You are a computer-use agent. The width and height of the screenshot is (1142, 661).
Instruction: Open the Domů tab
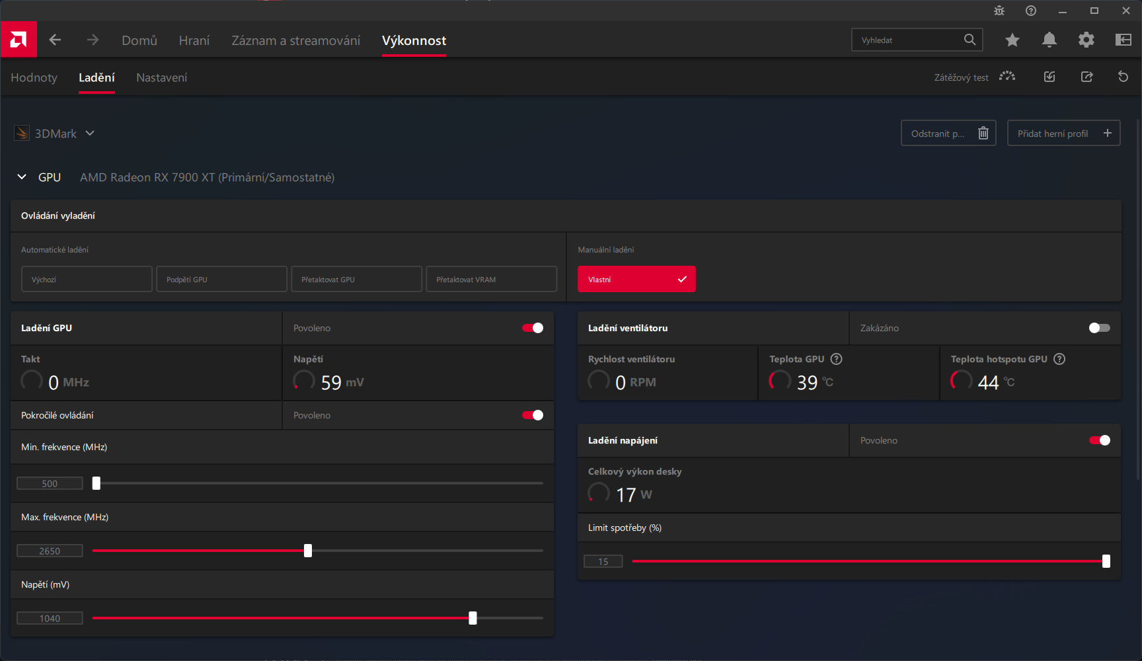pos(139,40)
